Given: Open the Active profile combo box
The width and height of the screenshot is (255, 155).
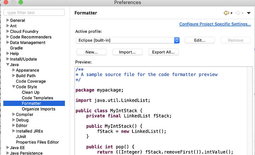Looking at the screenshot, I should point(127,40).
